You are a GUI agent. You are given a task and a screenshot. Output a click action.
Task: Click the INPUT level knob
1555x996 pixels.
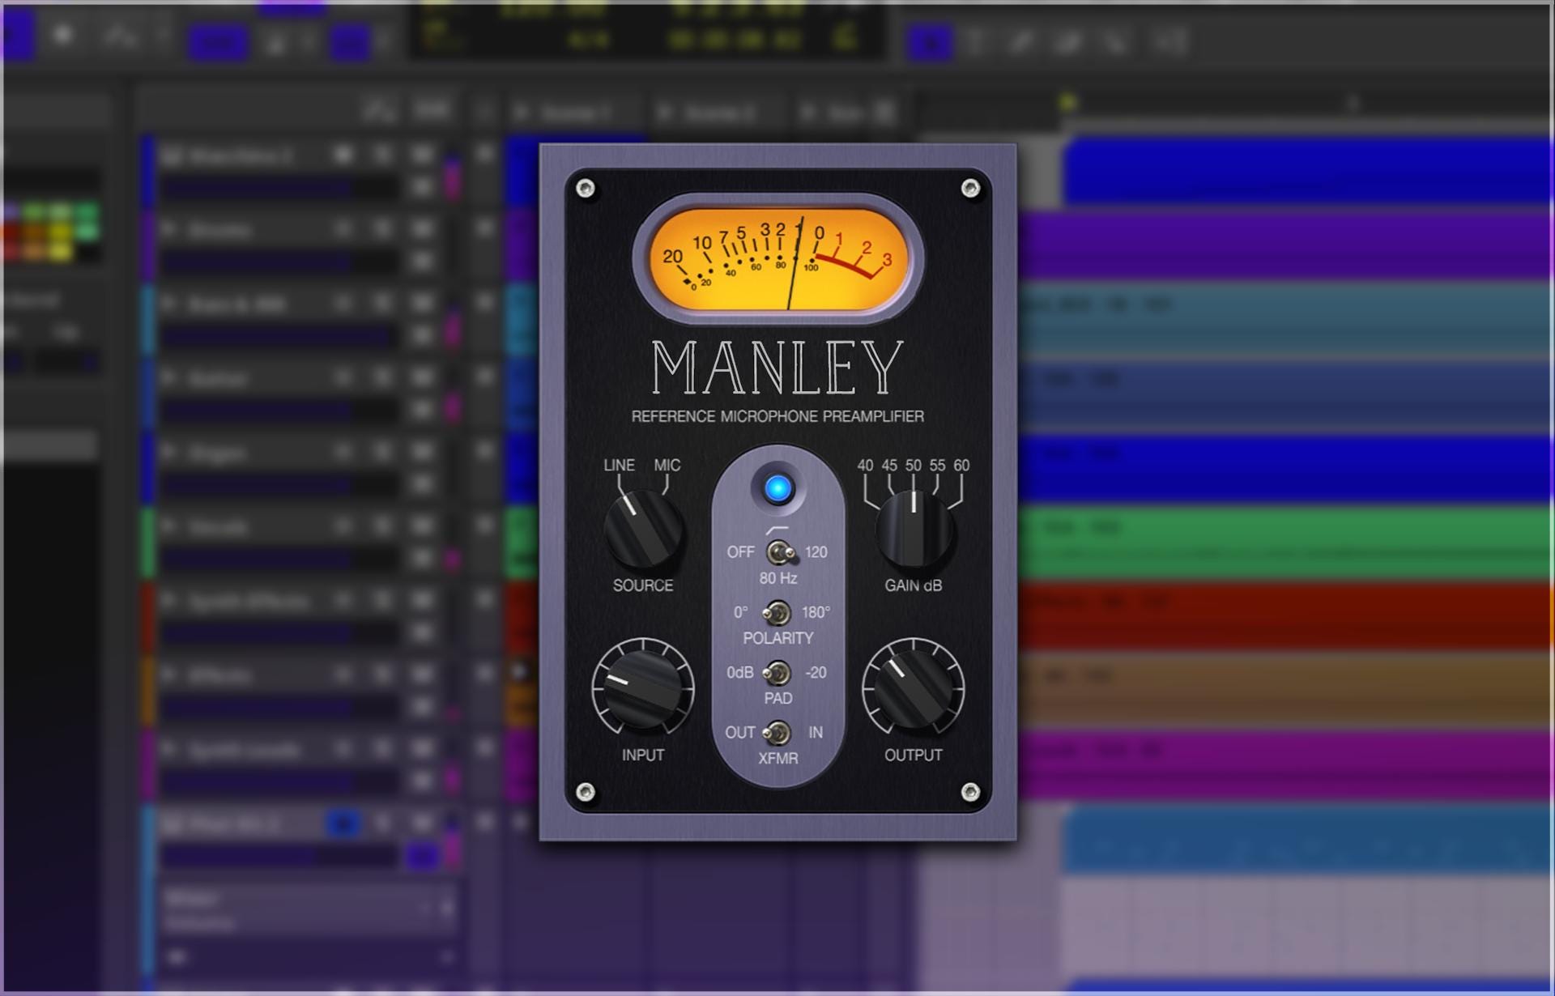point(643,688)
